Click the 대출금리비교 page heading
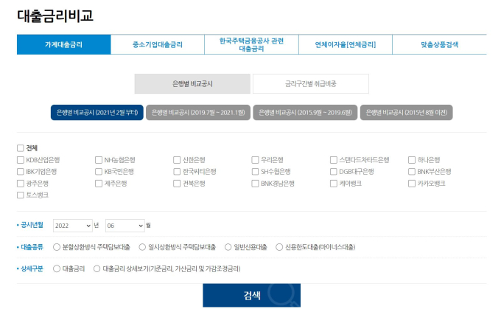This screenshot has height=309, width=501. (55, 15)
